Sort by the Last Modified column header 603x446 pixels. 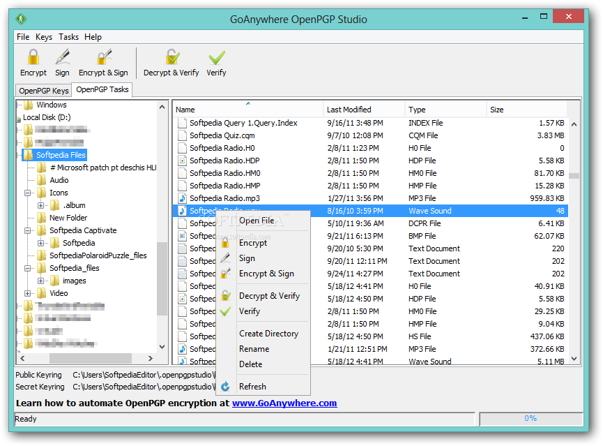pyautogui.click(x=364, y=110)
